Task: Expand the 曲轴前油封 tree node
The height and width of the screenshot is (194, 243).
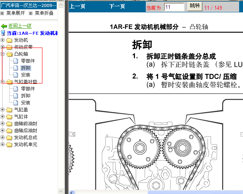Action: (2, 124)
